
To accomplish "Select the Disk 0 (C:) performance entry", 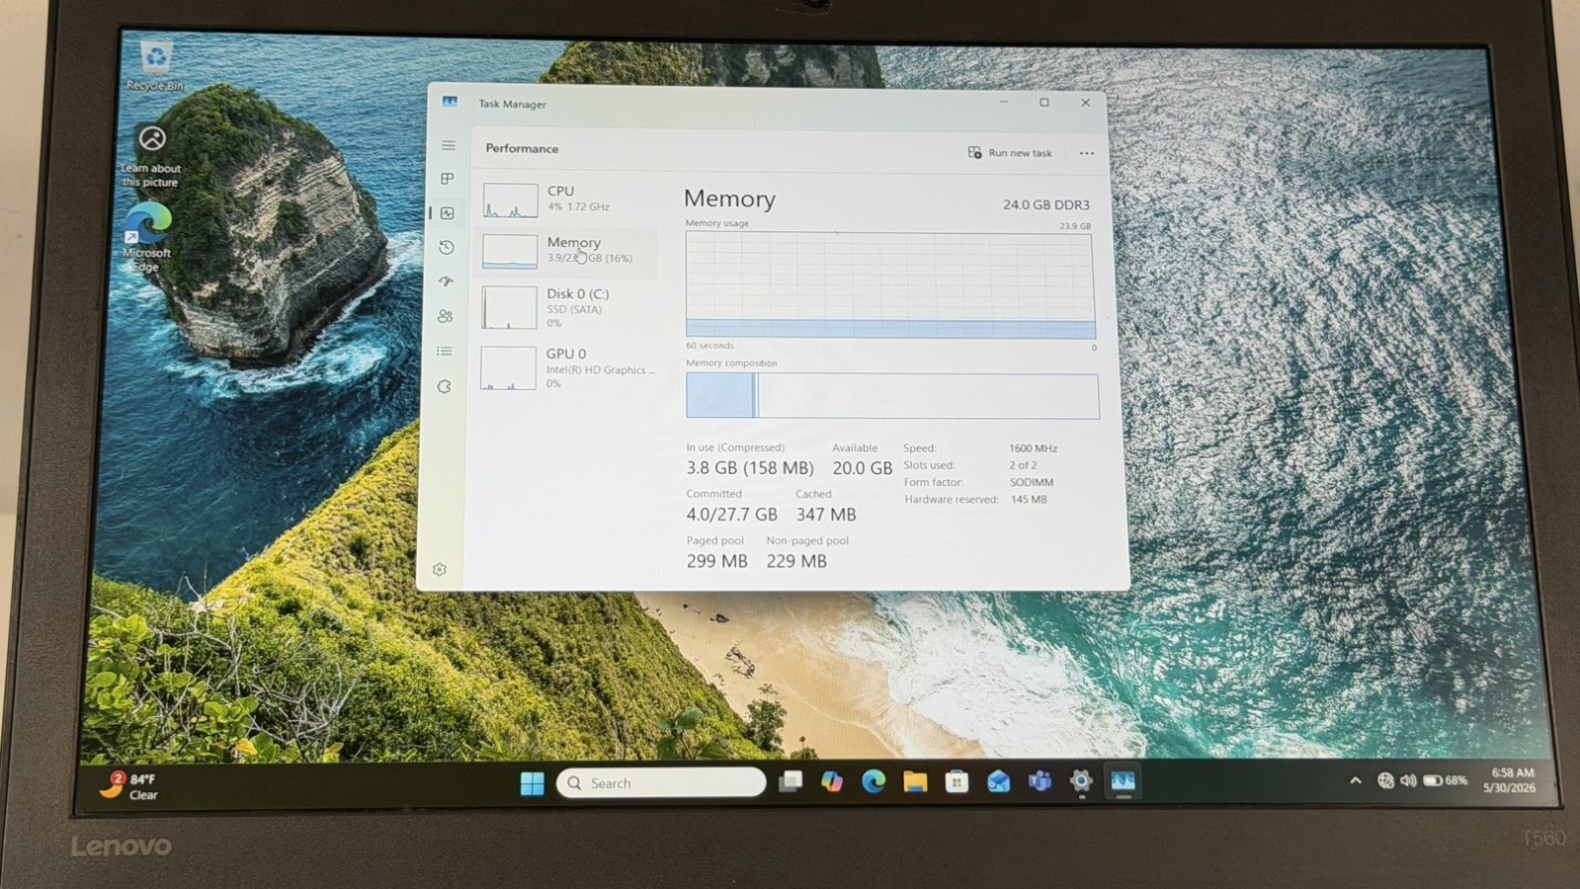I will (566, 307).
